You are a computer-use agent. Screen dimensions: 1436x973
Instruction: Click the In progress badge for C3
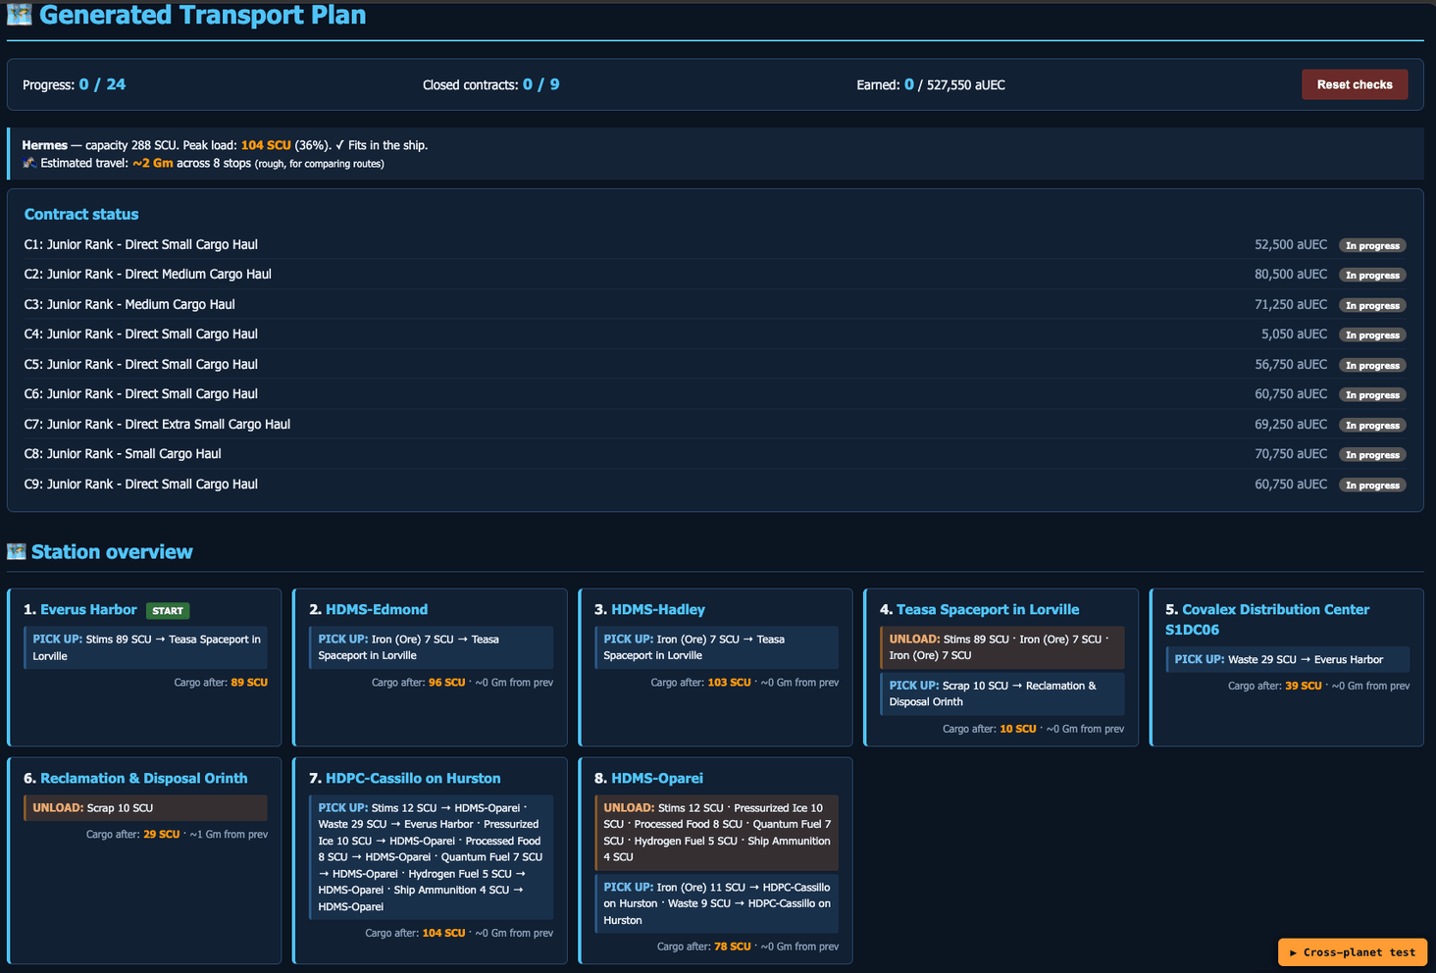[x=1372, y=305]
